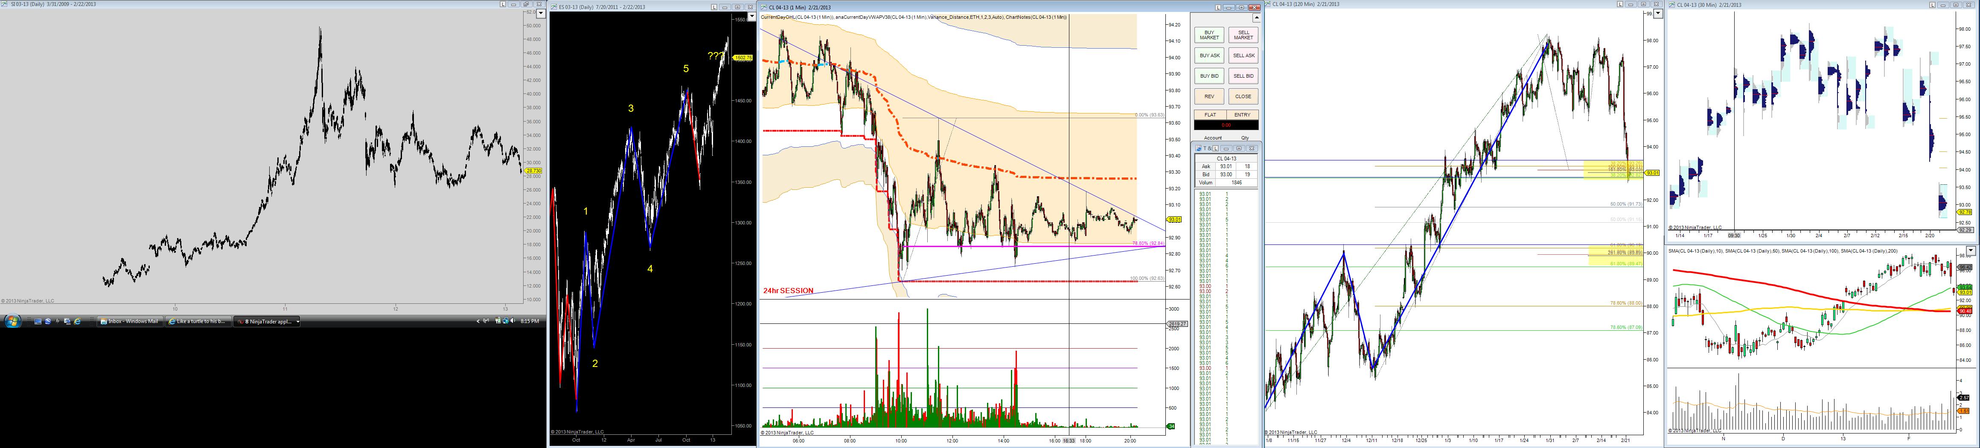Viewport: 1980px width, 448px height.
Task: Switch to the 'Like a turtle' browser taskbar button
Action: click(x=198, y=321)
